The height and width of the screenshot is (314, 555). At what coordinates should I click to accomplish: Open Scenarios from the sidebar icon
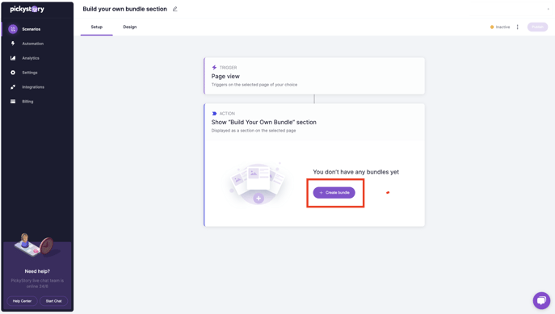tap(13, 29)
